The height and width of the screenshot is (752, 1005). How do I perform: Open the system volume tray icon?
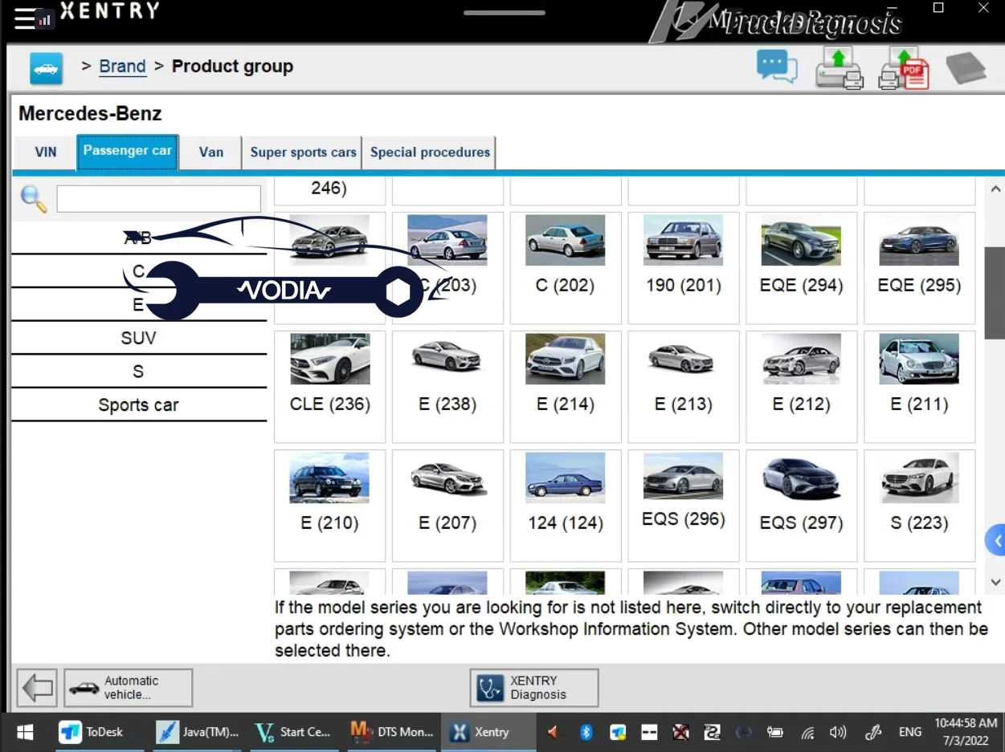coord(839,732)
